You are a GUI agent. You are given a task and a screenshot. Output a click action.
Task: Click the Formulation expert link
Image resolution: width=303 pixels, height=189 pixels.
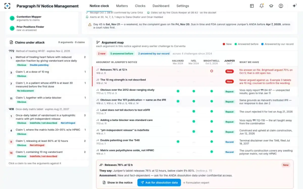(x=196, y=183)
